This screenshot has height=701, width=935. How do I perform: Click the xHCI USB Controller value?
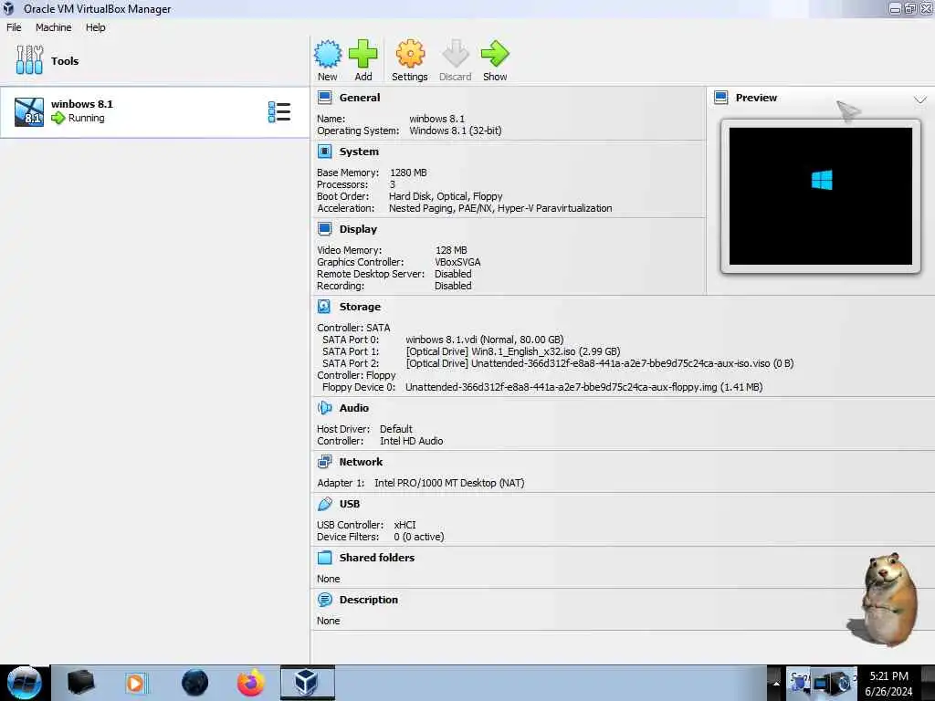pos(404,525)
